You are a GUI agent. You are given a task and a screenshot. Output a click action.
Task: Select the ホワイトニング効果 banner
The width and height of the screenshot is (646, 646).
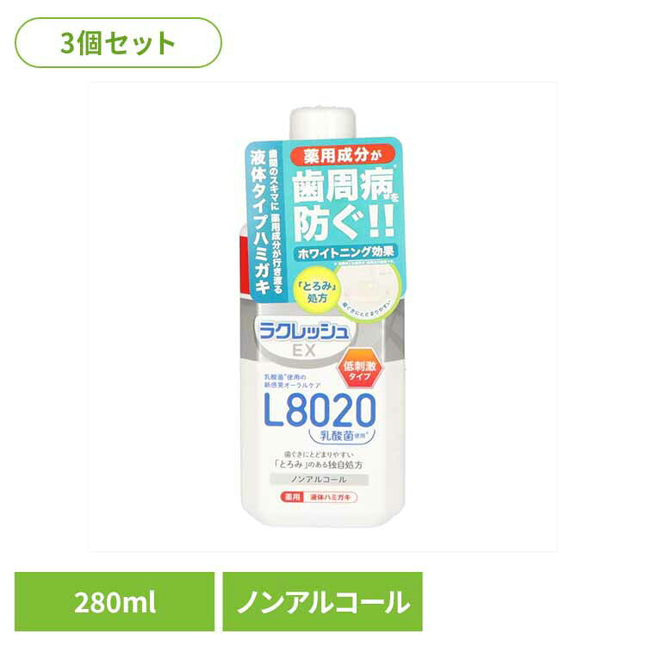(345, 252)
